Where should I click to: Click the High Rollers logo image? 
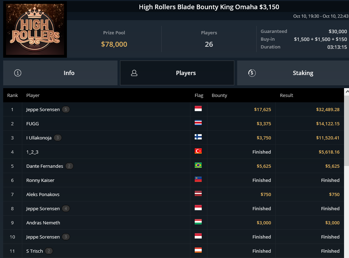[x=35, y=29]
